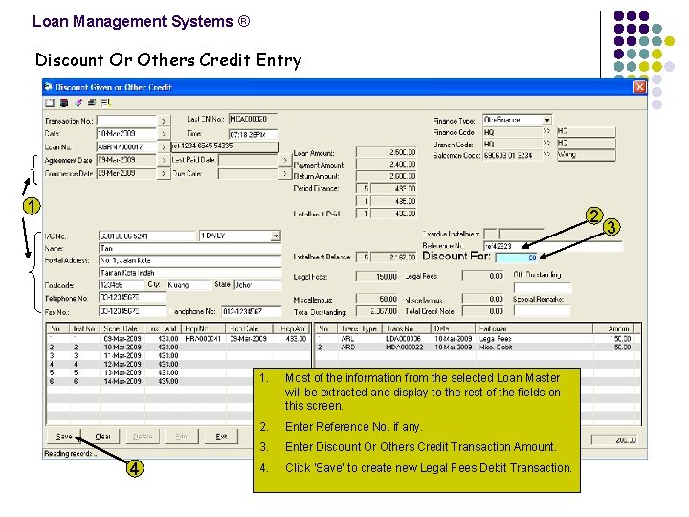Select the Misc. Debit transaction row
Image resolution: width=689 pixels, height=517 pixels.
coord(478,348)
